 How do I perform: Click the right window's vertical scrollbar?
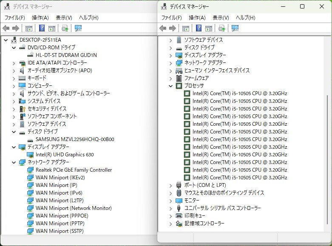(x=327, y=159)
